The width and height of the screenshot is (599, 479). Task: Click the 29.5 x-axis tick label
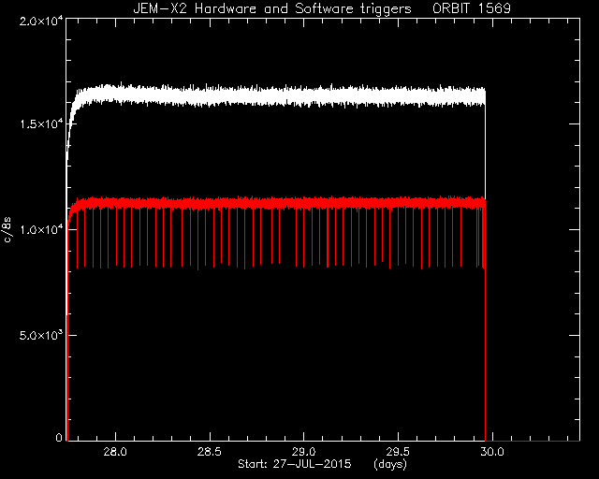[x=398, y=452]
